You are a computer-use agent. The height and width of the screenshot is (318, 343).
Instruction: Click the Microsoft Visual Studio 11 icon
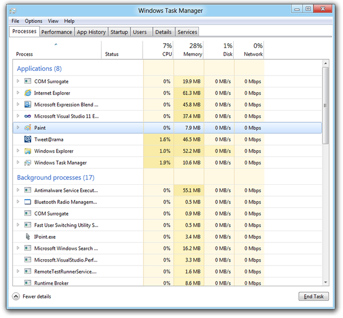[x=28, y=117]
